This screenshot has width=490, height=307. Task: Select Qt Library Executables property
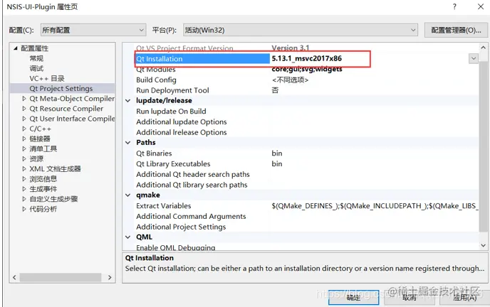tap(173, 164)
